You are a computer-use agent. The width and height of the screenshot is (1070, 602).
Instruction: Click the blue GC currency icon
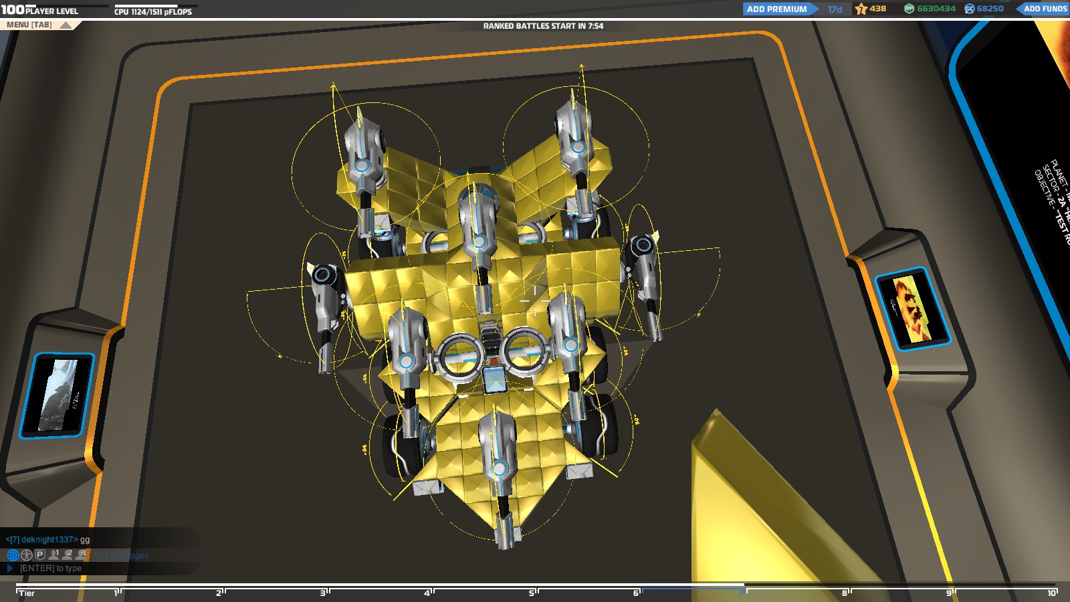point(968,9)
